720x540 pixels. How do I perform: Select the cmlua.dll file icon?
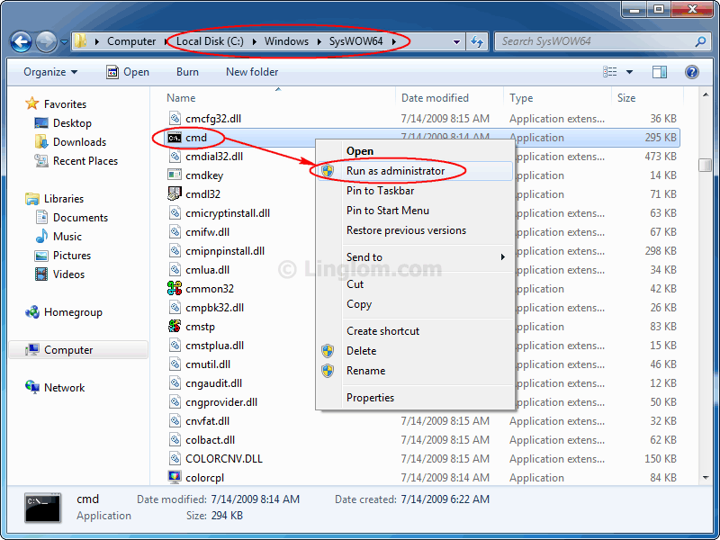pos(175,269)
